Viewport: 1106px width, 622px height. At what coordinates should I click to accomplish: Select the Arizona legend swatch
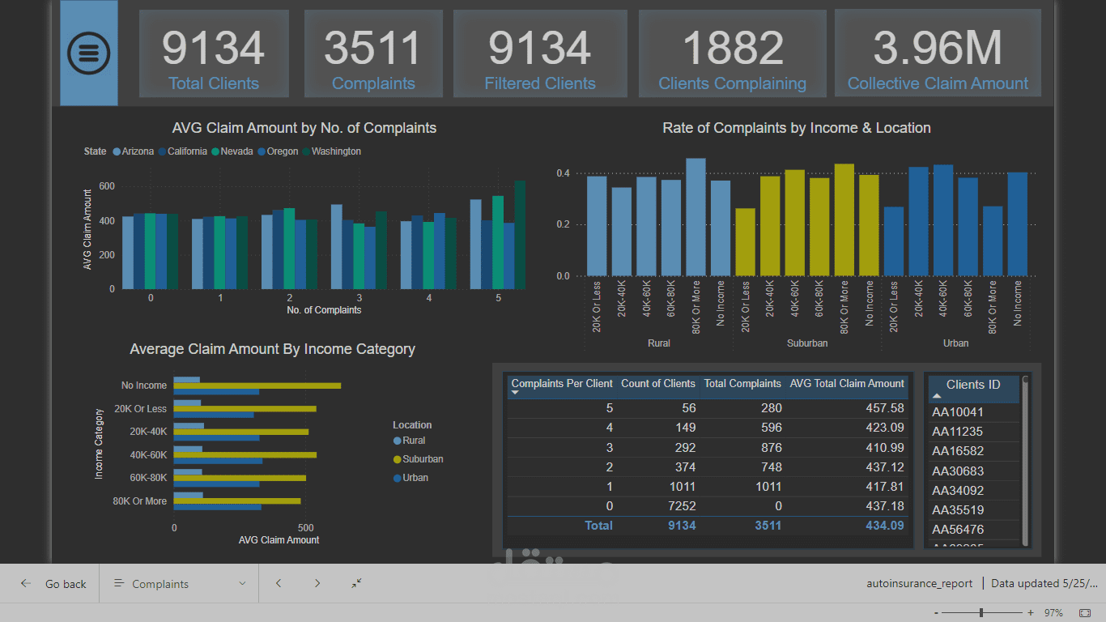(117, 151)
